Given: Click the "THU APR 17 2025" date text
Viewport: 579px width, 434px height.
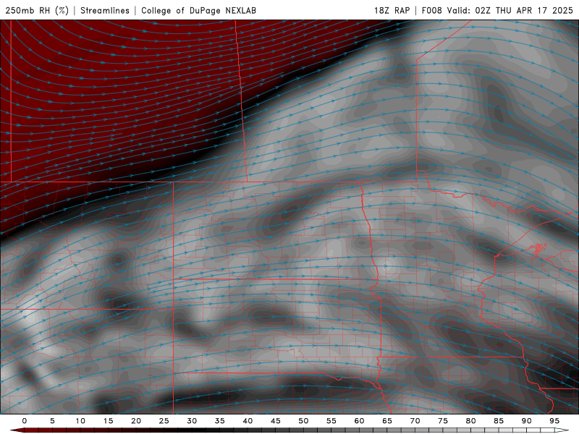Looking at the screenshot, I should [534, 10].
